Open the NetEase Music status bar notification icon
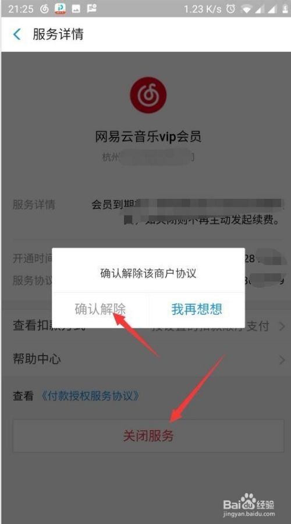The image size is (291, 524). click(44, 9)
